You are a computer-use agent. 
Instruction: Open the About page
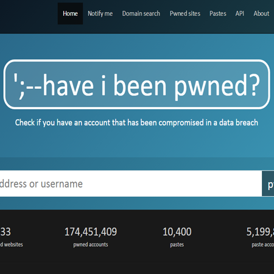(x=261, y=13)
